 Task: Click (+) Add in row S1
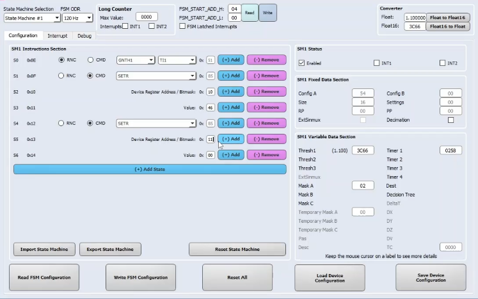click(231, 76)
